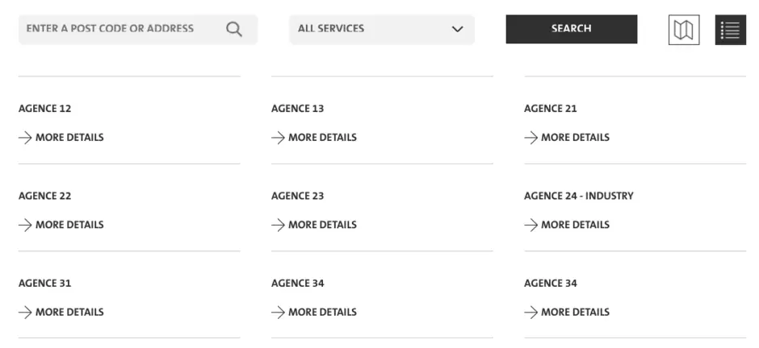The image size is (759, 348).
Task: Select the Agence 24 - Industry heading
Action: pos(579,196)
